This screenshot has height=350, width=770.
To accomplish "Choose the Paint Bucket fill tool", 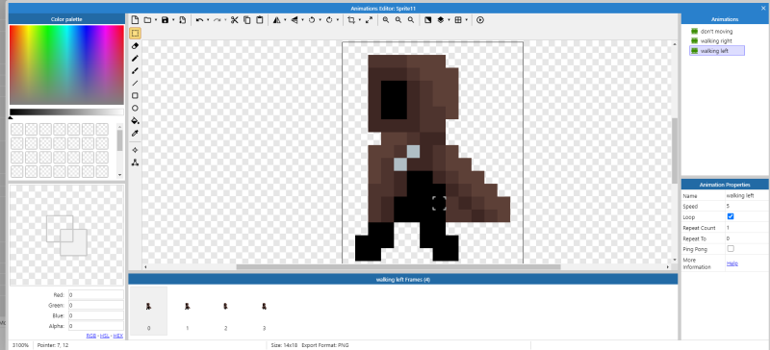I will pos(135,121).
